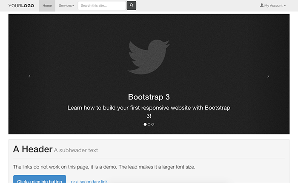This screenshot has width=298, height=183.
Task: Click the 'A subheader text' label
Action: pyautogui.click(x=76, y=150)
